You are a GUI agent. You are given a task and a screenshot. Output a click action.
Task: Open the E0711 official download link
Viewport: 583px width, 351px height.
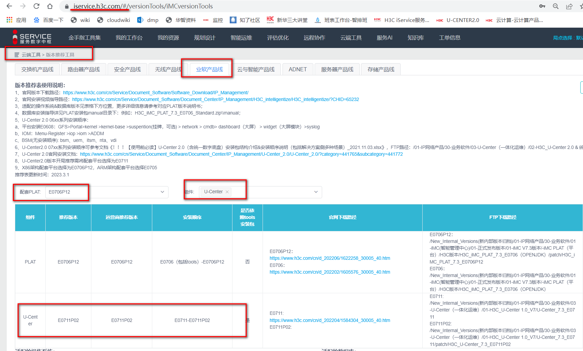[x=330, y=320]
